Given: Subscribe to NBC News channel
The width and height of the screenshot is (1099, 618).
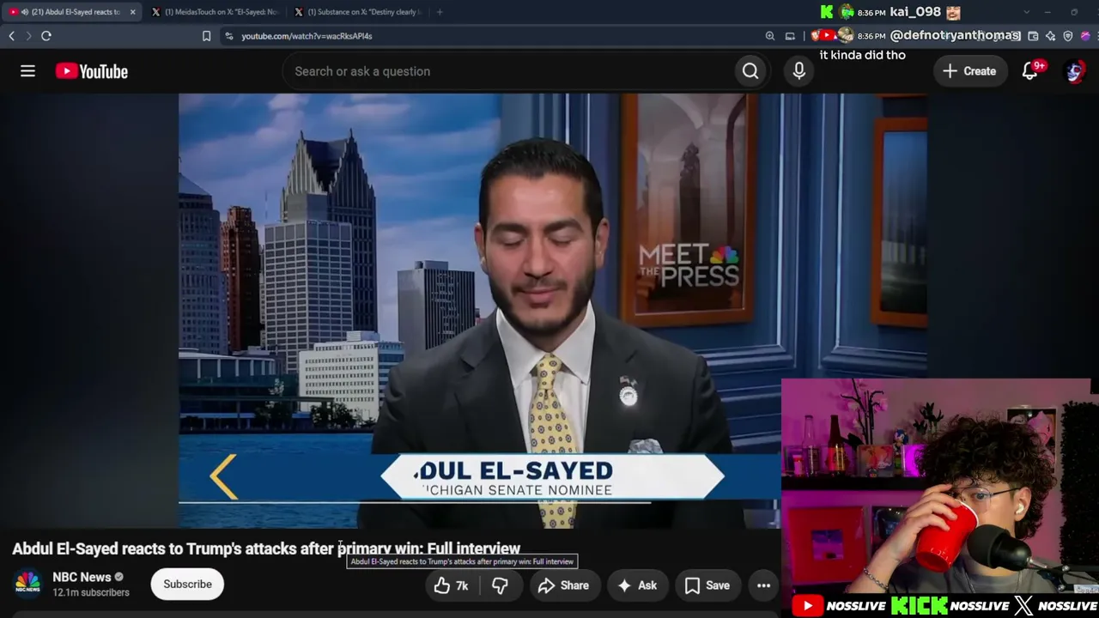Looking at the screenshot, I should point(187,585).
